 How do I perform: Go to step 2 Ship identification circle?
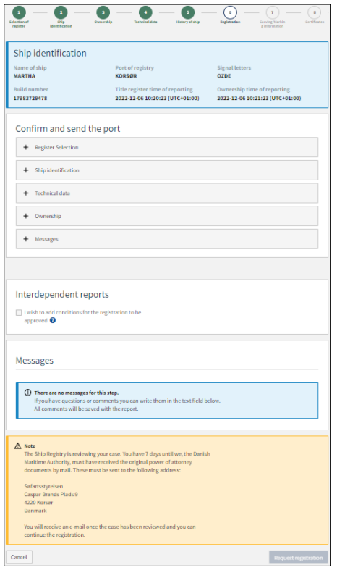click(61, 12)
